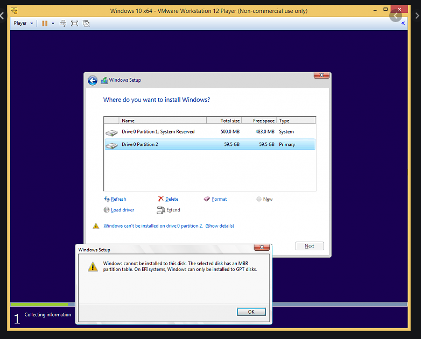Minimize the VMware Player window
This screenshot has width=421, height=339.
coord(375,10)
